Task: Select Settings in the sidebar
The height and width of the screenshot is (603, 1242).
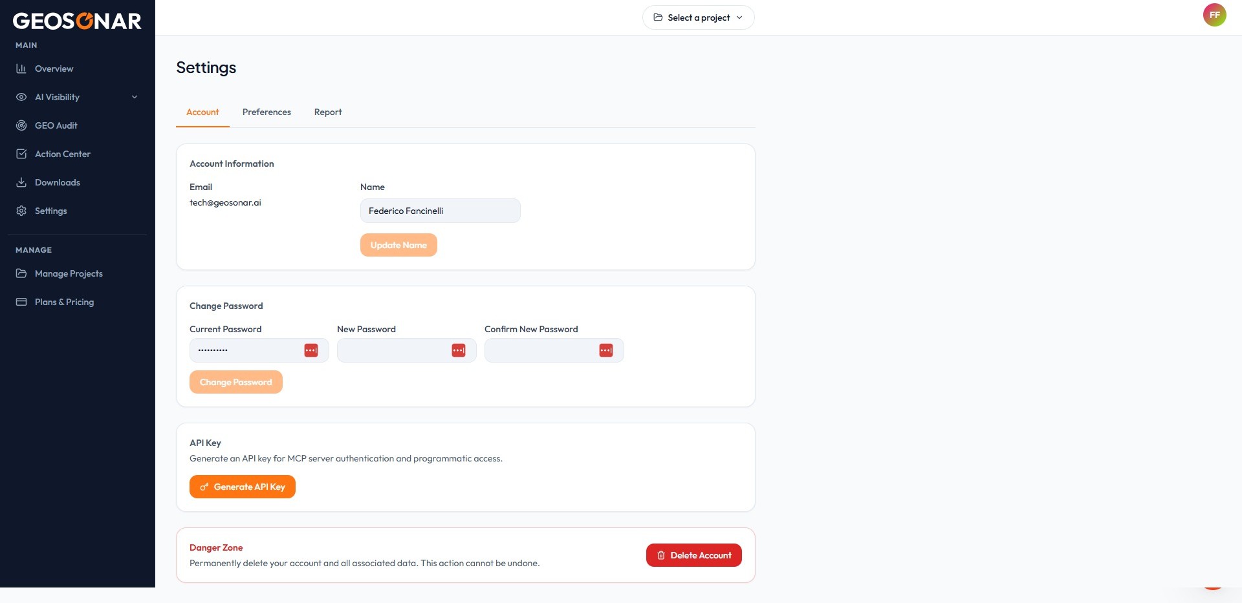Action: (78, 211)
